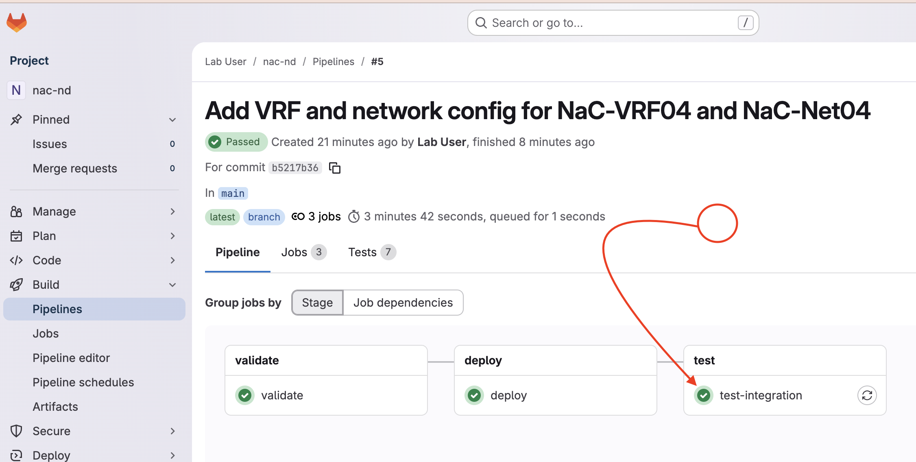
Task: Expand the Code menu chevron
Action: pyautogui.click(x=172, y=260)
